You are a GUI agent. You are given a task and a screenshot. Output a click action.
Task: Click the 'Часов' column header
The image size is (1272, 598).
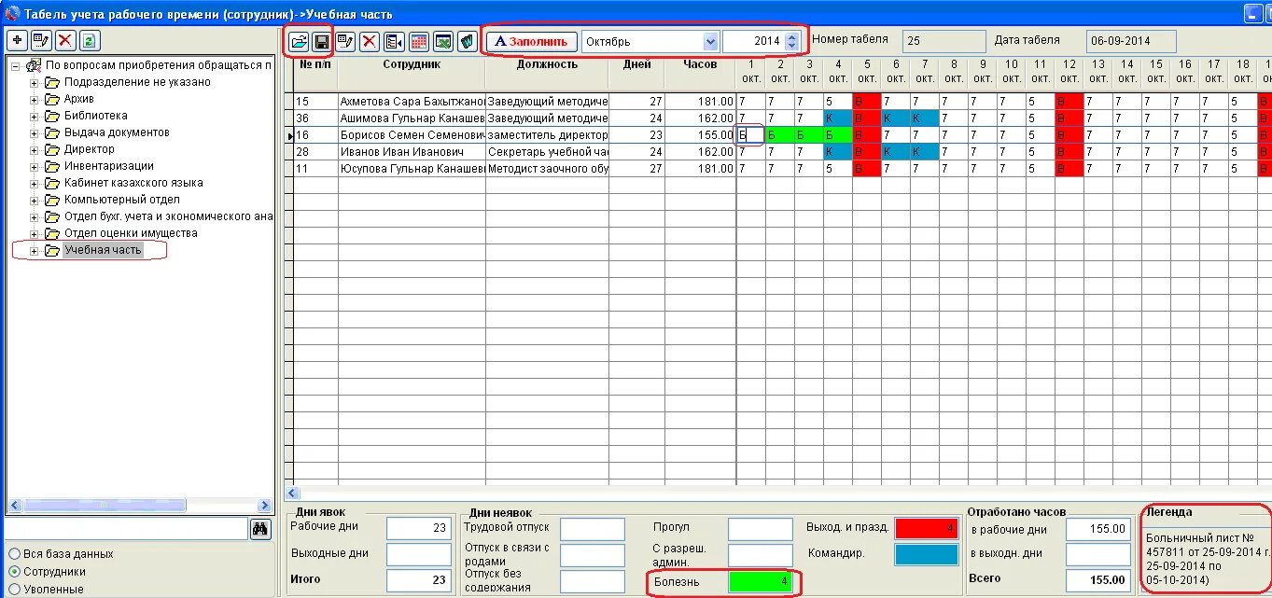[x=700, y=64]
